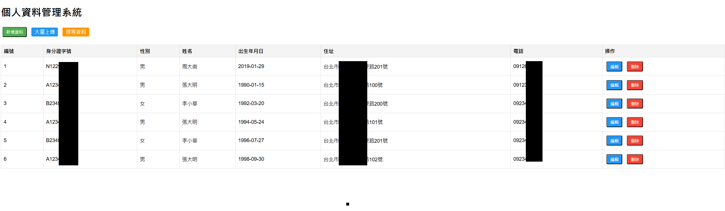This screenshot has height=211, width=725.
Task: Edit the last row numbered 6
Action: point(614,159)
